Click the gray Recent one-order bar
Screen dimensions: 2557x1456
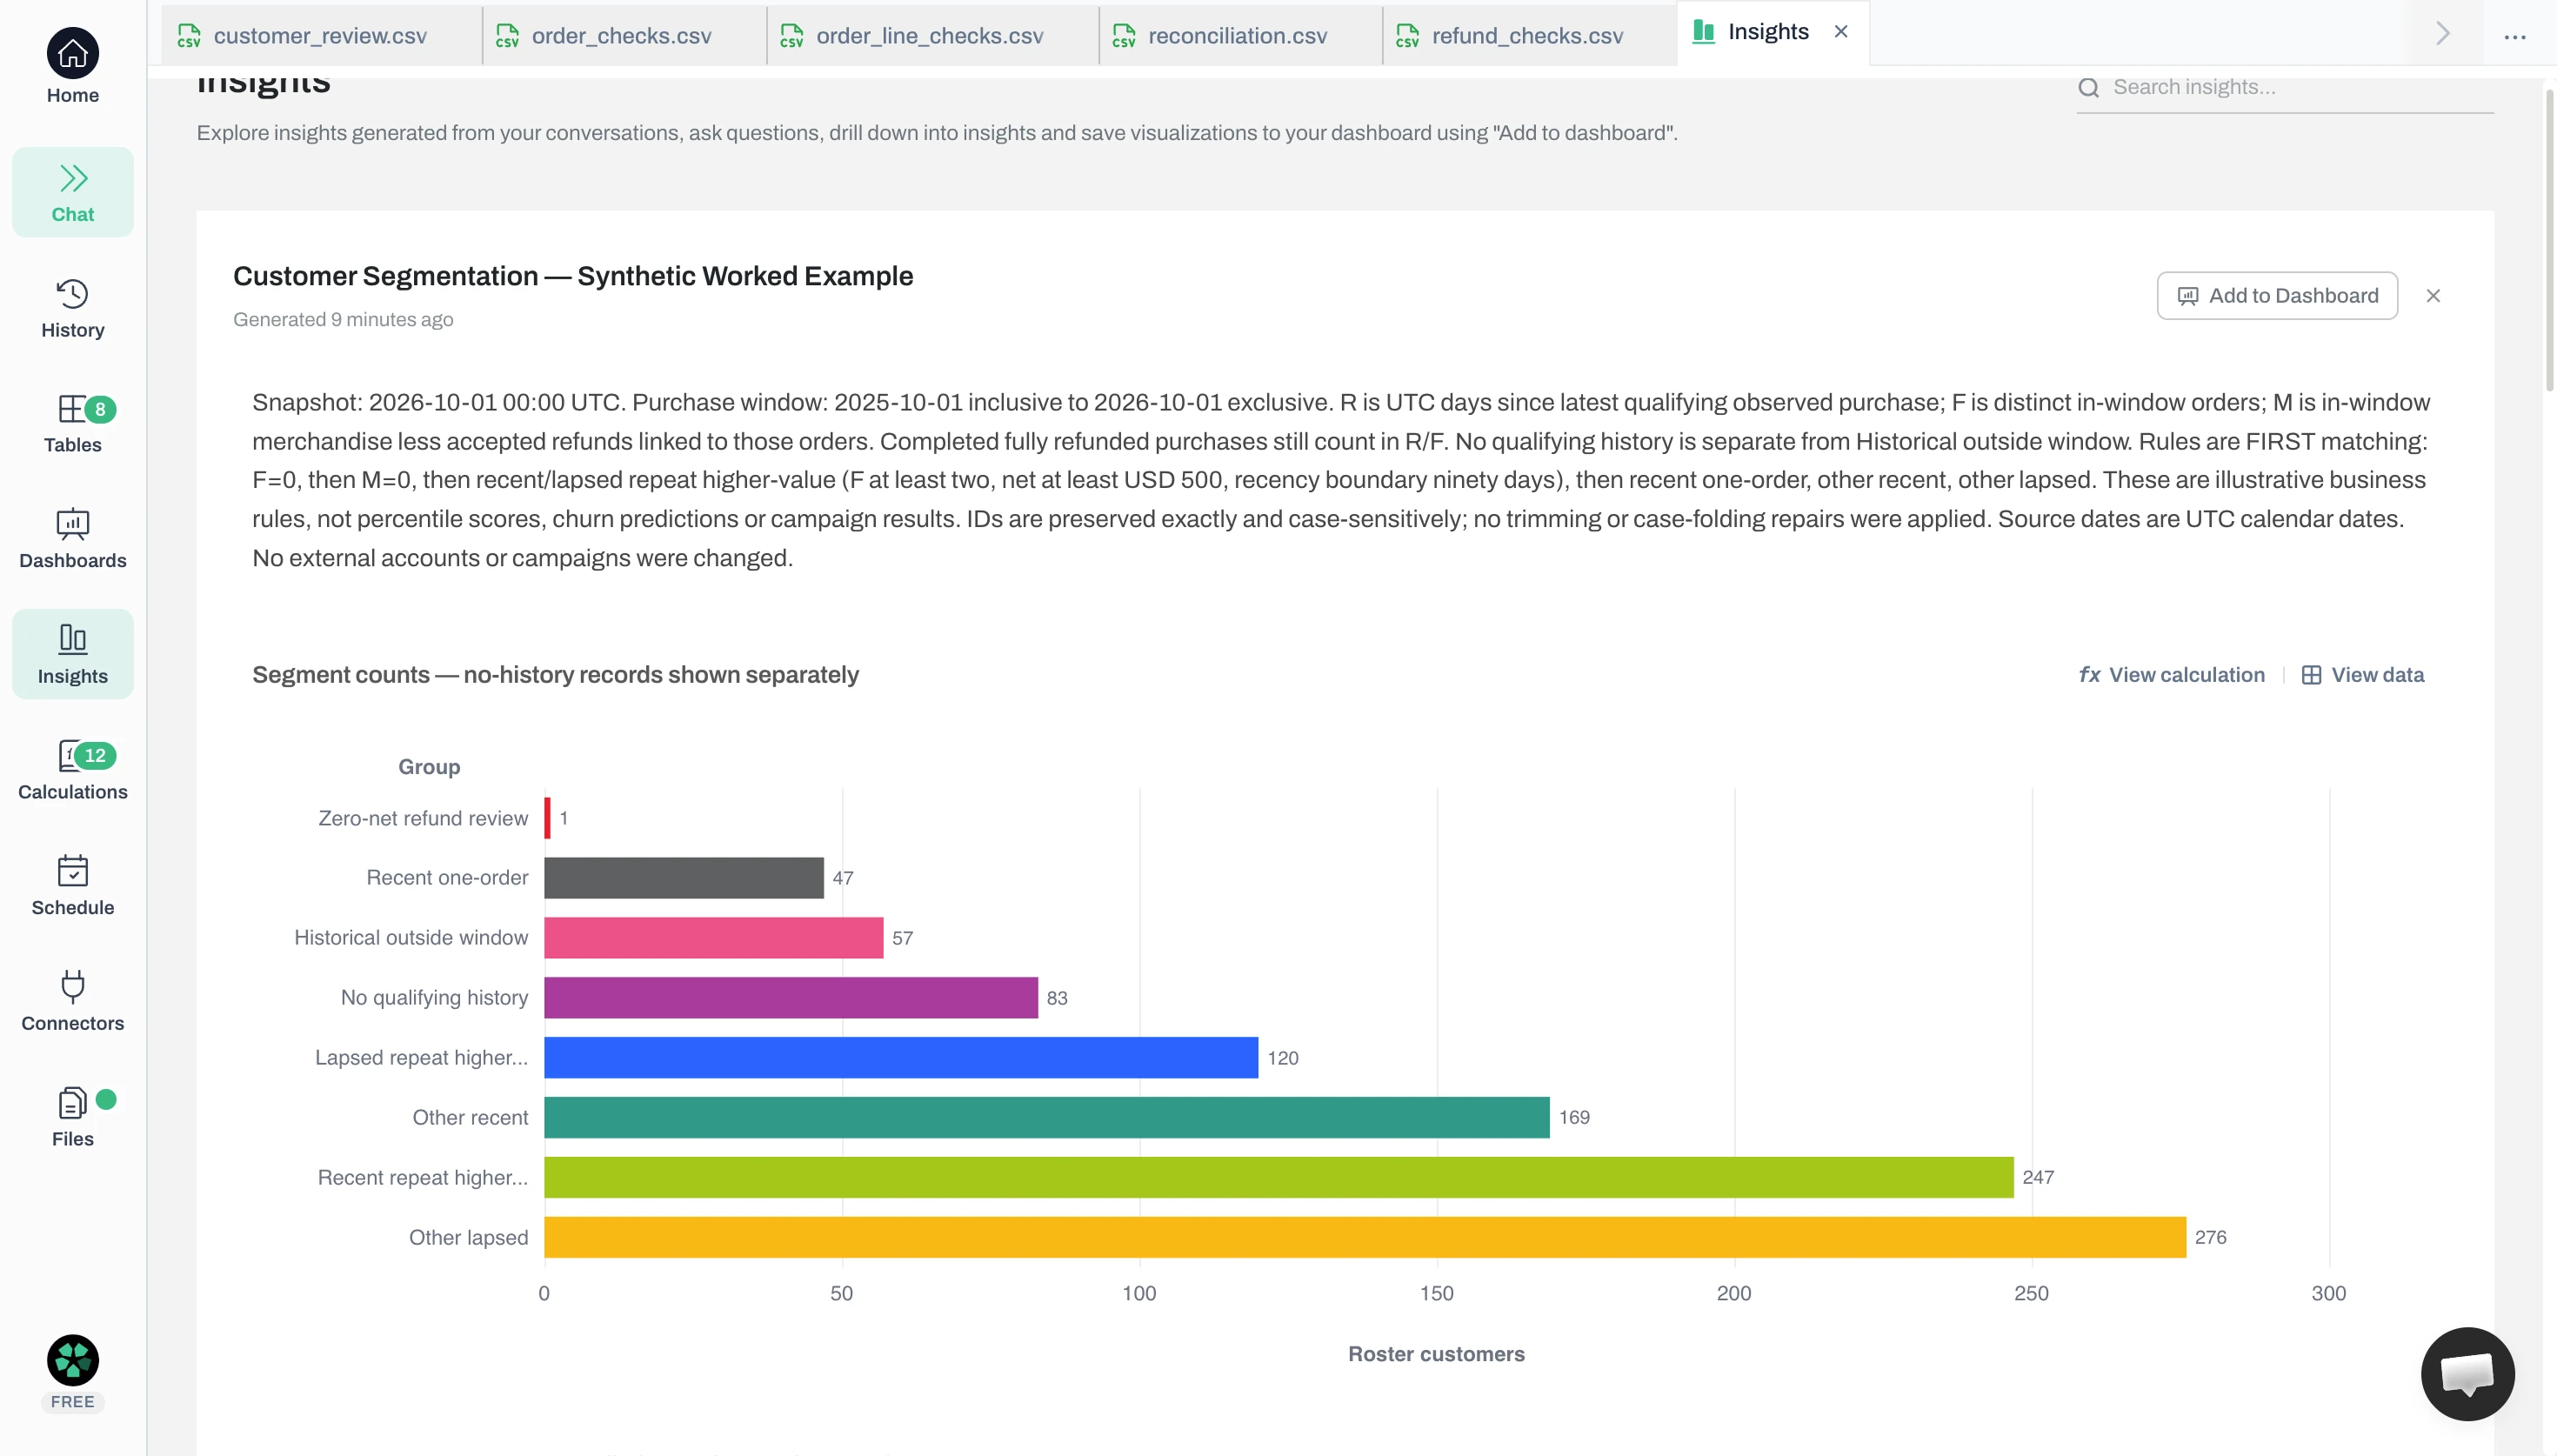[x=684, y=878]
